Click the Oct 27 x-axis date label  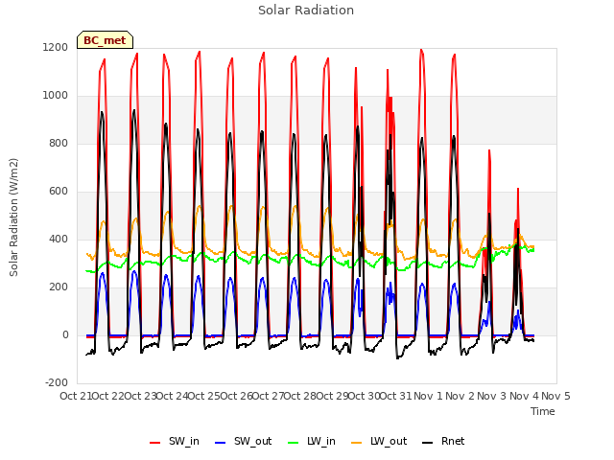pyautogui.click(x=269, y=396)
